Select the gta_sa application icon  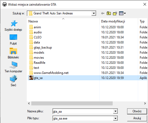[31, 78]
